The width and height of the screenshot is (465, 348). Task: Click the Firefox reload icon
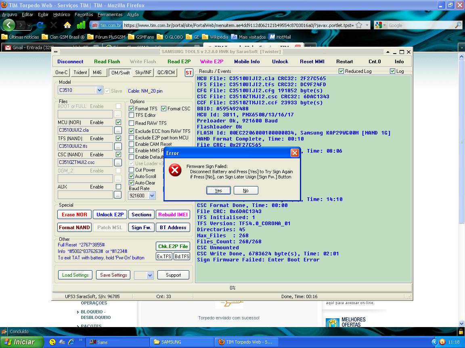pos(40,25)
